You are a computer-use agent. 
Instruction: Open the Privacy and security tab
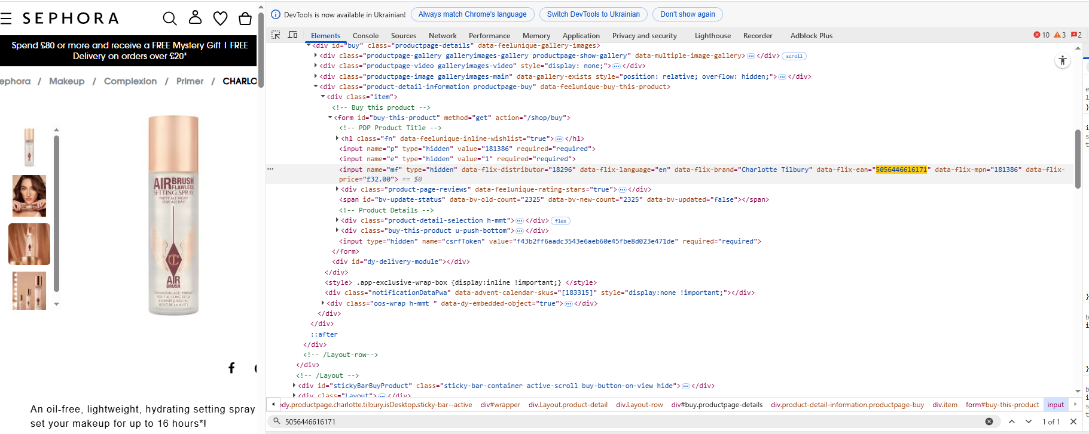pyautogui.click(x=645, y=36)
